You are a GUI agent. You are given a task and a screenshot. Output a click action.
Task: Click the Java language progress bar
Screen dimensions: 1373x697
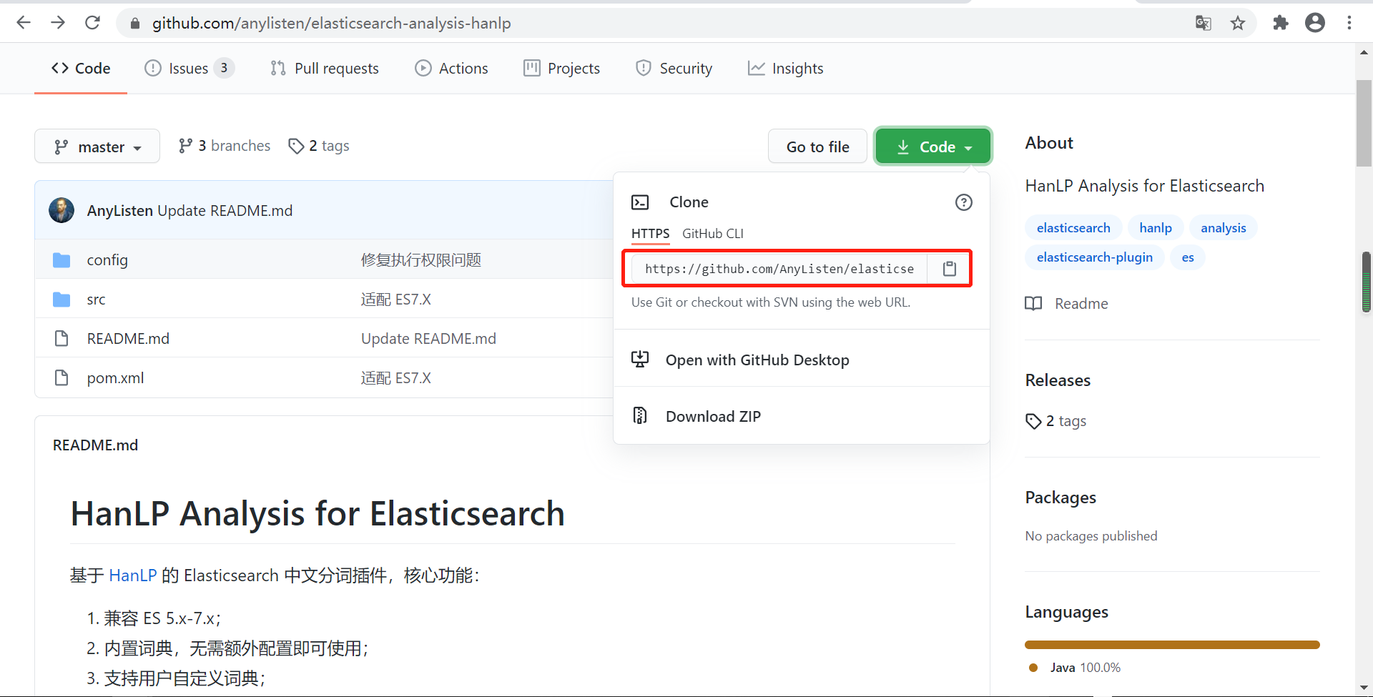pos(1172,645)
